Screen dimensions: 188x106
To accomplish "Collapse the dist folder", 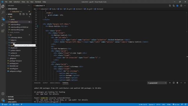I will 11,17.
